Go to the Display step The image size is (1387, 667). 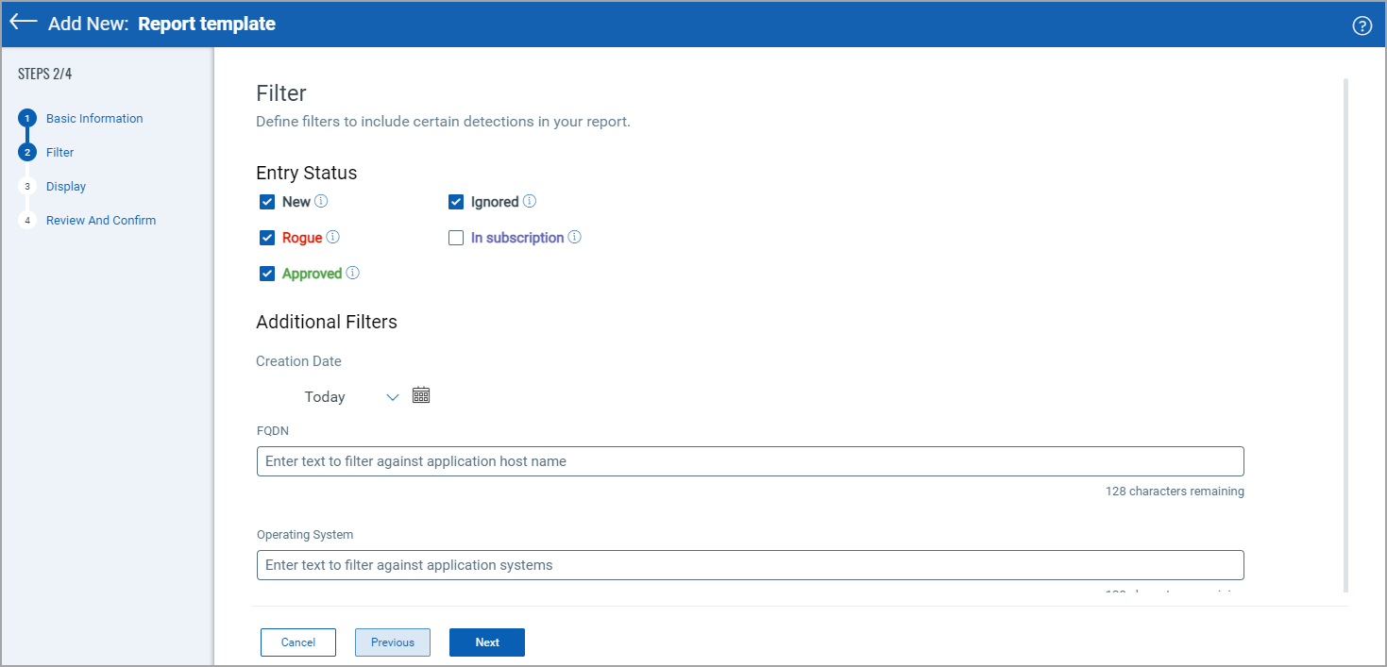coord(65,186)
